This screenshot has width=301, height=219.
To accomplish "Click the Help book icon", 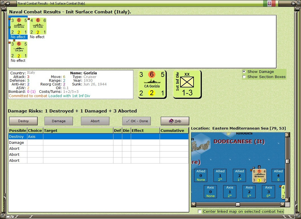I will 171,121.
